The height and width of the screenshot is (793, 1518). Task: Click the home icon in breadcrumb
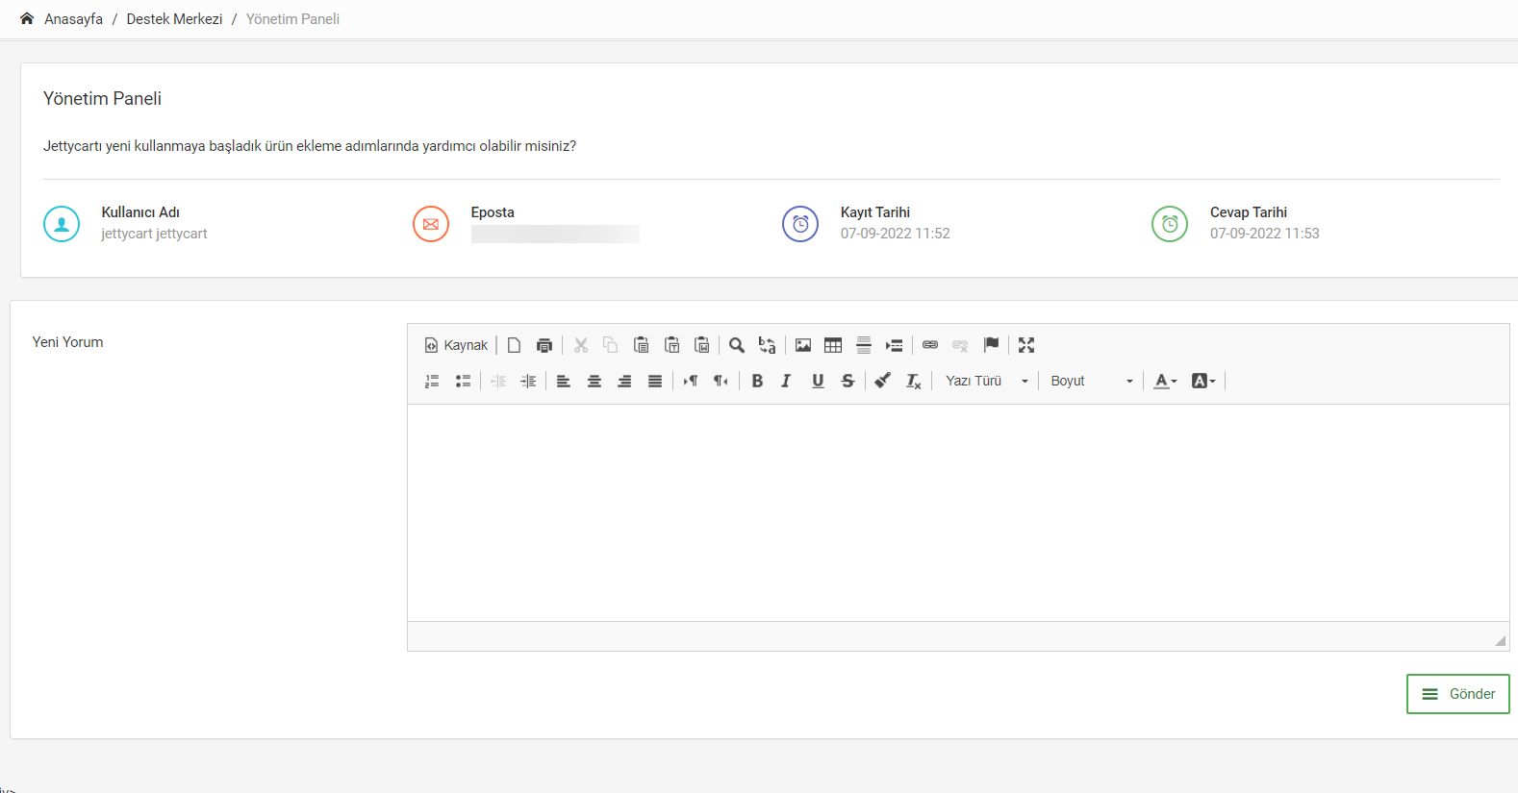click(27, 18)
